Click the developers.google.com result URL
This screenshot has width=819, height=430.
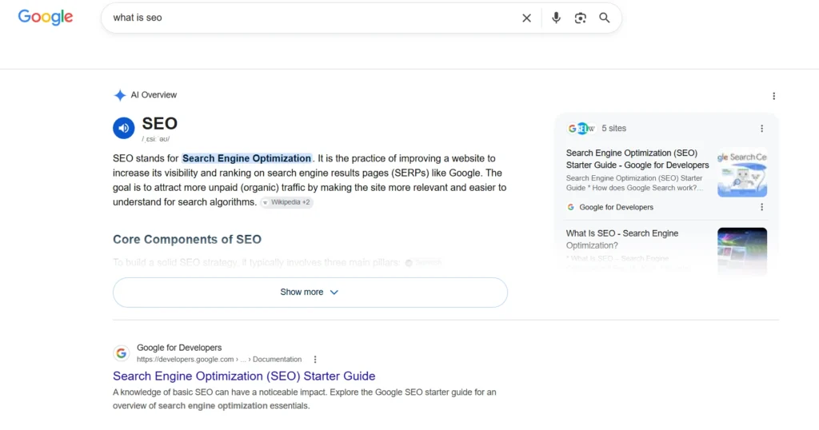[x=219, y=360]
